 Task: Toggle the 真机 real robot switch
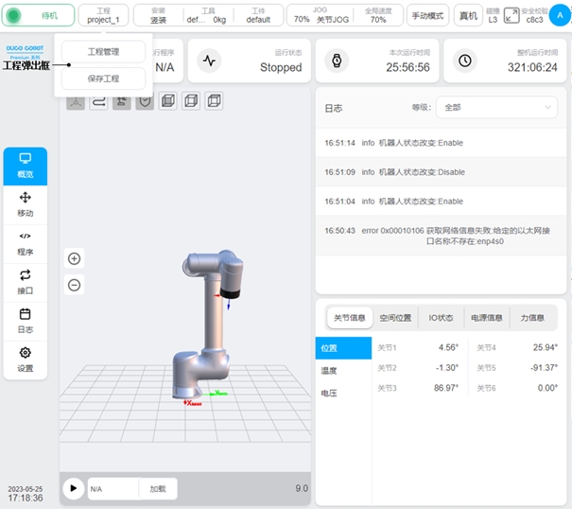(x=467, y=15)
